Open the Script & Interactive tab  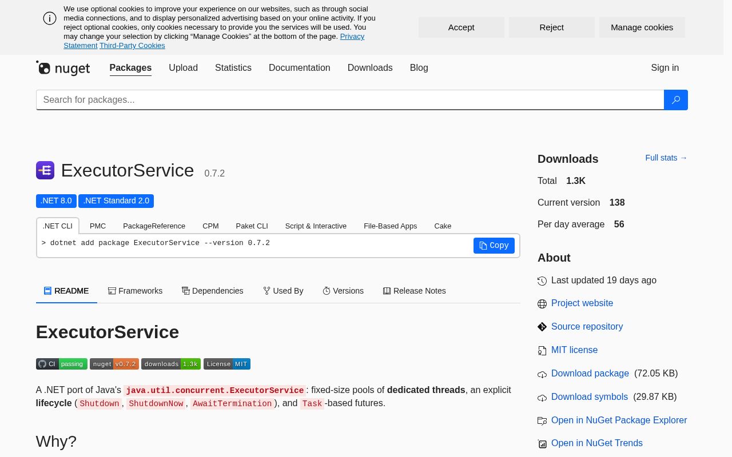[316, 226]
